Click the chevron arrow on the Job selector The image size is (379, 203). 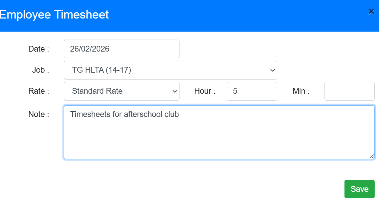click(273, 70)
